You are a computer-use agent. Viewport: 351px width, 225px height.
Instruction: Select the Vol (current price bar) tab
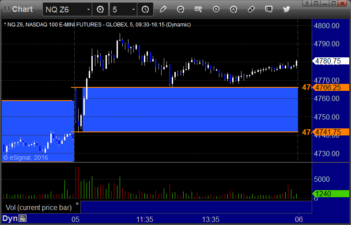point(38,207)
